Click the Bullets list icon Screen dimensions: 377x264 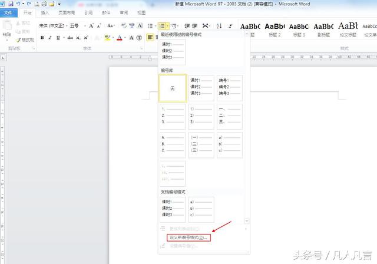click(x=150, y=26)
